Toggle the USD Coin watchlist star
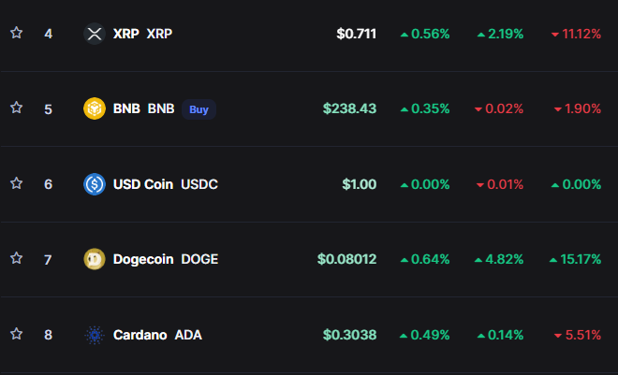Image resolution: width=618 pixels, height=375 pixels. click(16, 183)
